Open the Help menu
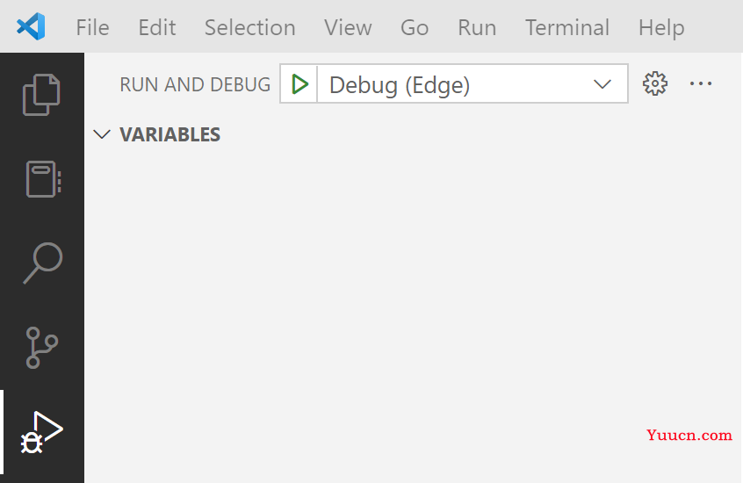Viewport: 743px width, 483px height. click(x=661, y=27)
